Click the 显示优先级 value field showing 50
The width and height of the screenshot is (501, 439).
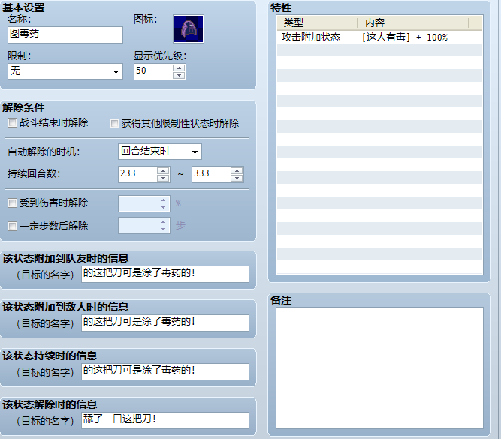point(153,71)
